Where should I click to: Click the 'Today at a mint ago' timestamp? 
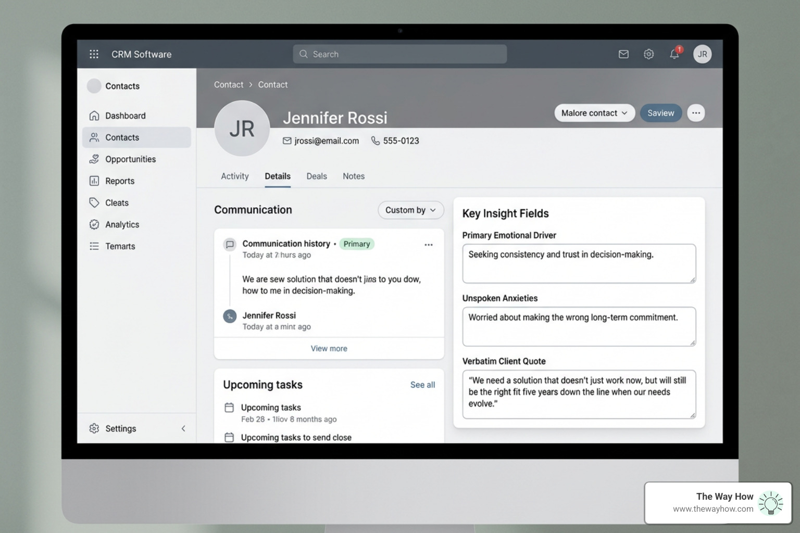point(277,327)
